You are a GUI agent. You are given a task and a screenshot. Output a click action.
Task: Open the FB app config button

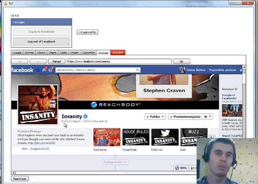(87, 32)
